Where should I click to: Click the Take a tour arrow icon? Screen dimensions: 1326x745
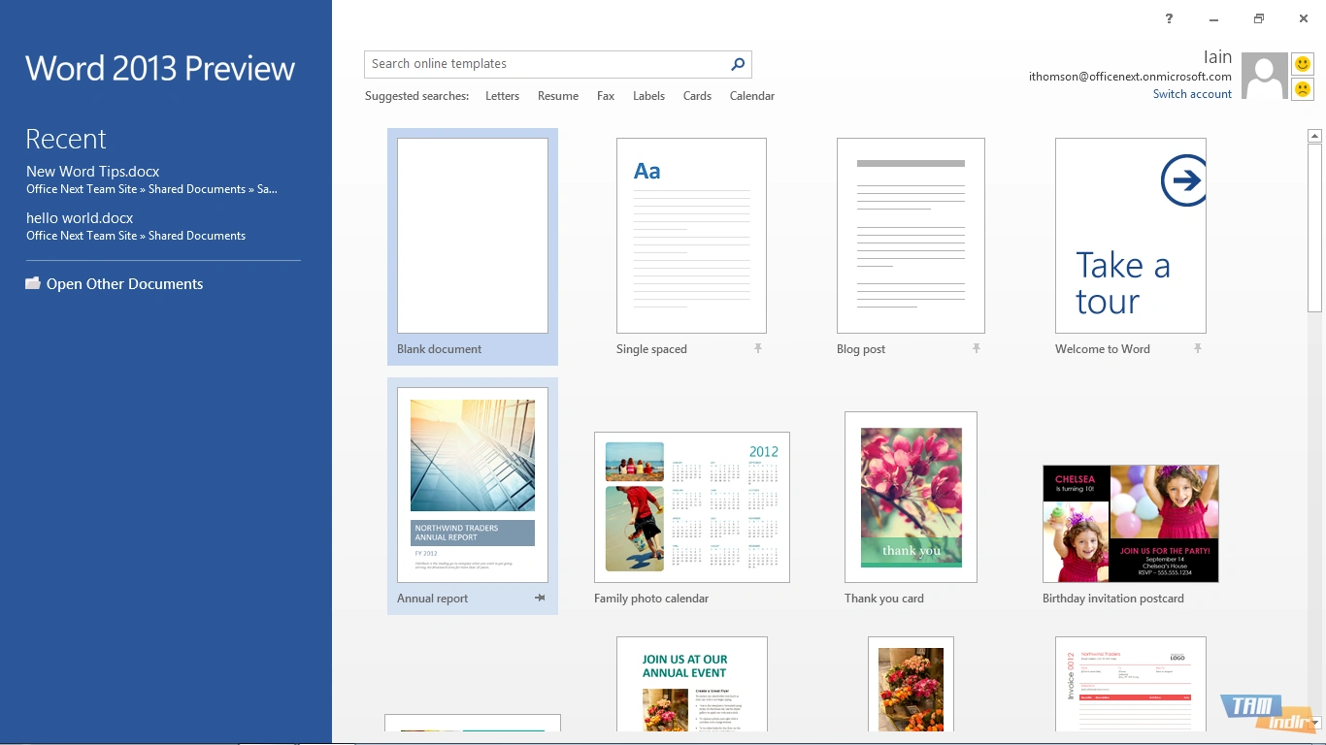pyautogui.click(x=1183, y=180)
